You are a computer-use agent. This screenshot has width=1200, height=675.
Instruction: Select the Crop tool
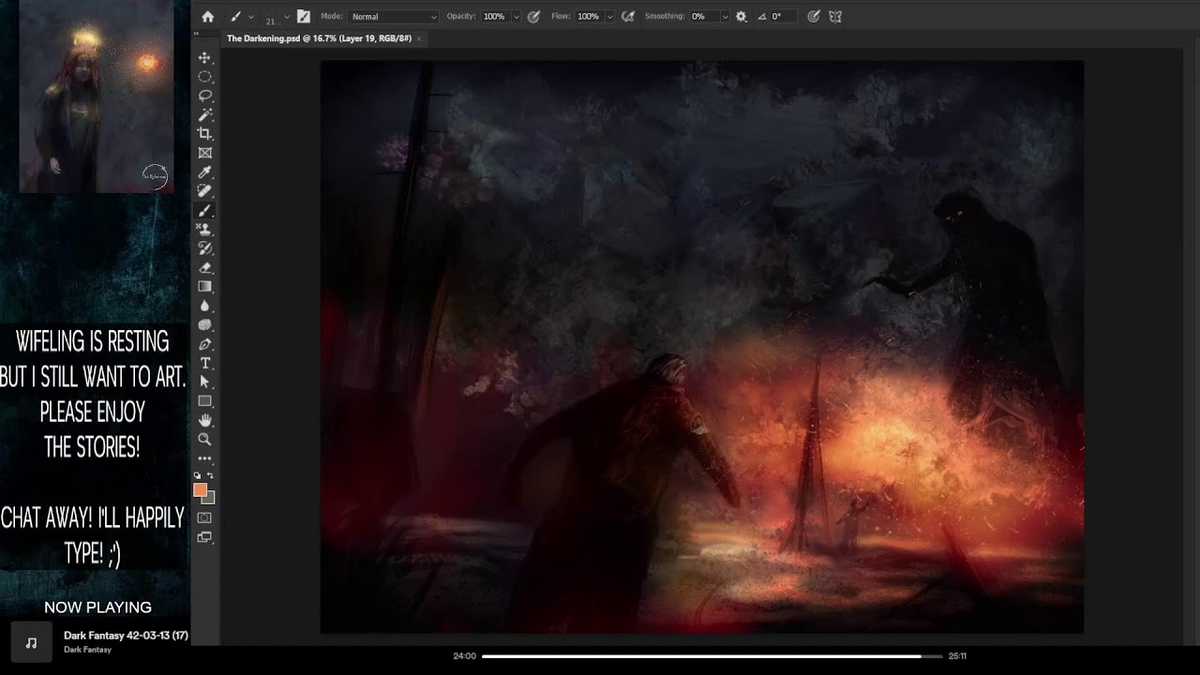204,134
